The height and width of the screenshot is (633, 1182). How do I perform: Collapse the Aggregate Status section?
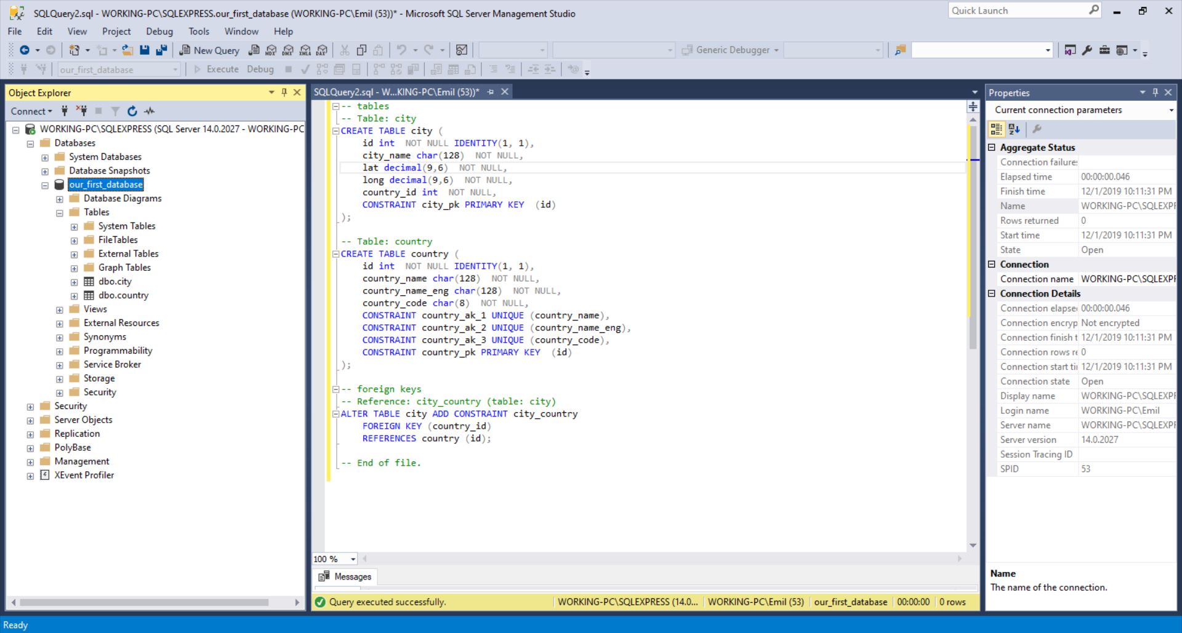tap(992, 148)
